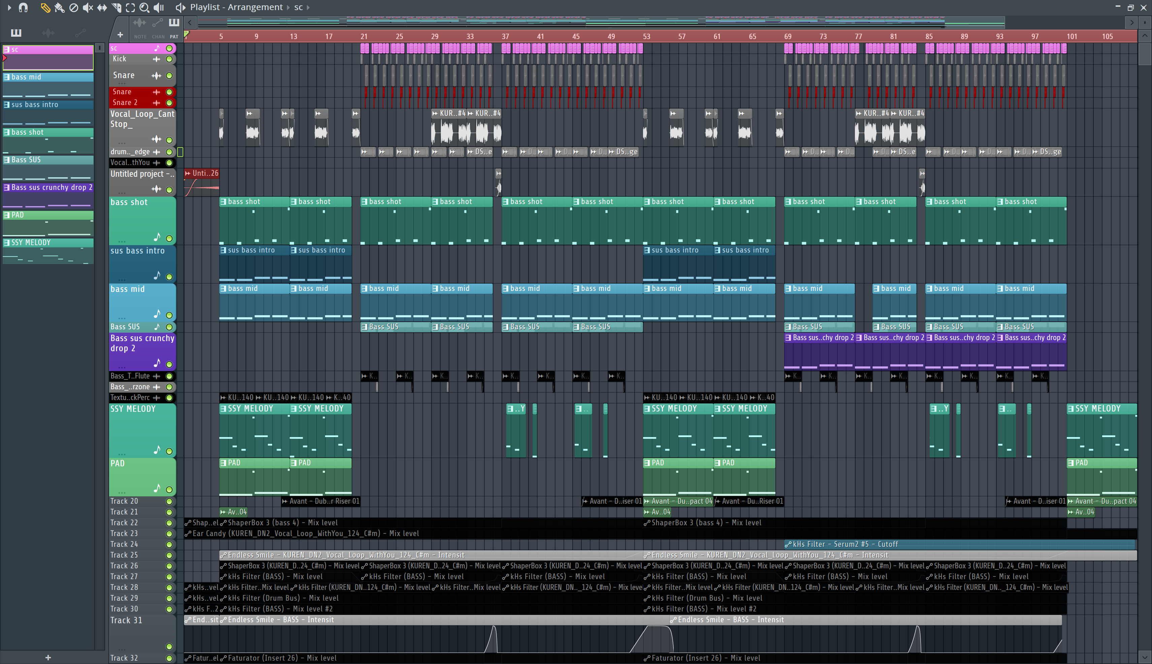Click the vertical playlist scrollbar handle
1152x664 pixels.
click(x=1144, y=54)
